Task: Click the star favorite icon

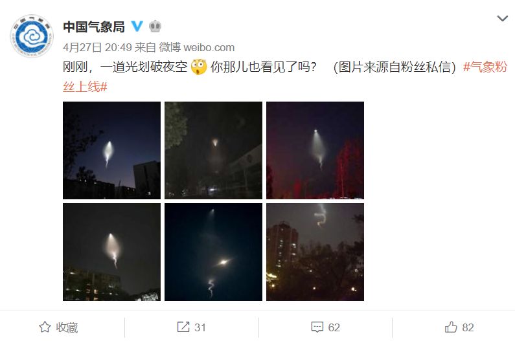Action: click(x=45, y=327)
